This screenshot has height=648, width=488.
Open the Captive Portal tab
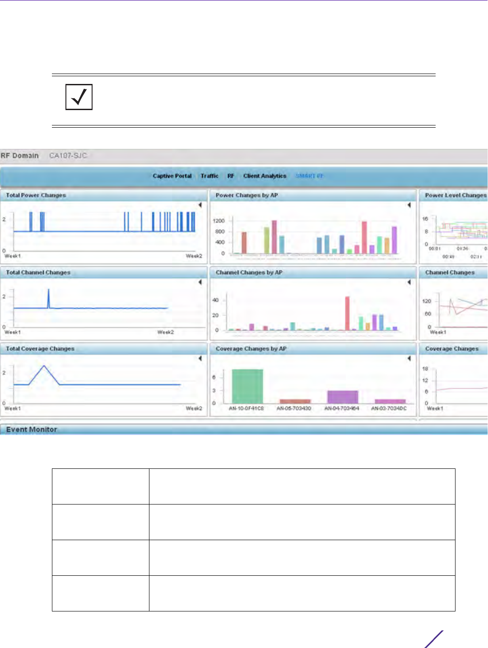tap(172, 176)
